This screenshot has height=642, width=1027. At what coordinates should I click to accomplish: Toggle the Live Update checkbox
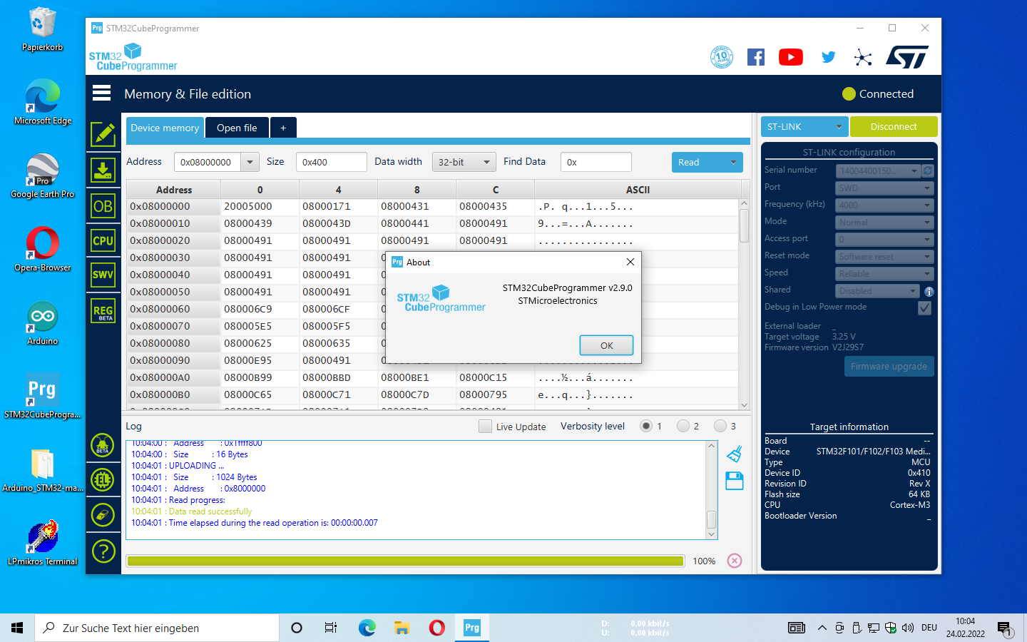pos(485,426)
